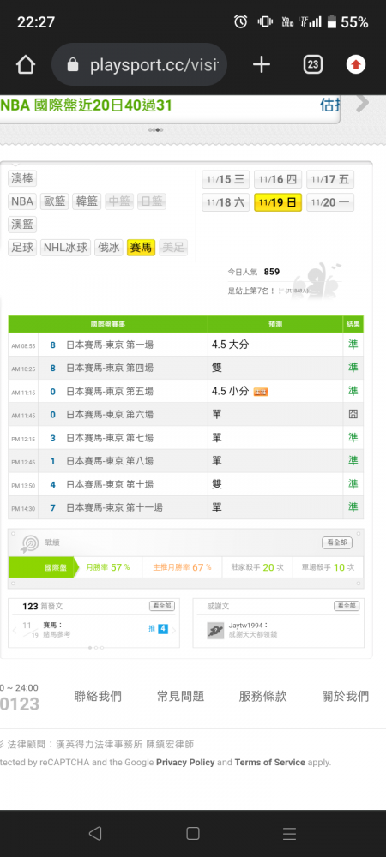Switch to date 11/18 六
386x857 pixels.
[x=226, y=202]
